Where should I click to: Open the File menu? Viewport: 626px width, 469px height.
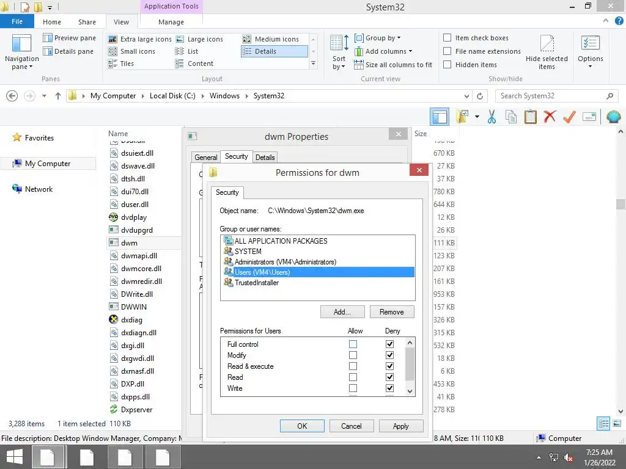pyautogui.click(x=17, y=21)
